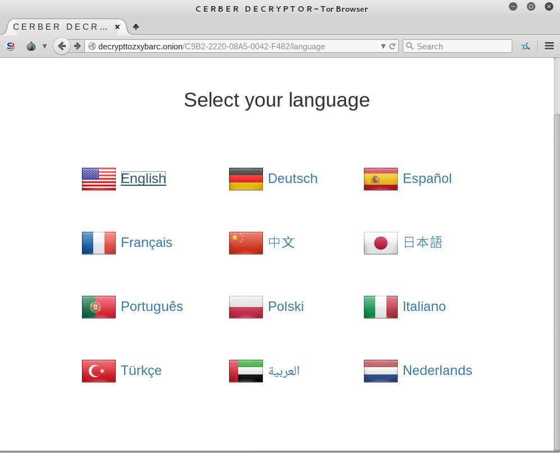Reload the current page

tap(392, 46)
